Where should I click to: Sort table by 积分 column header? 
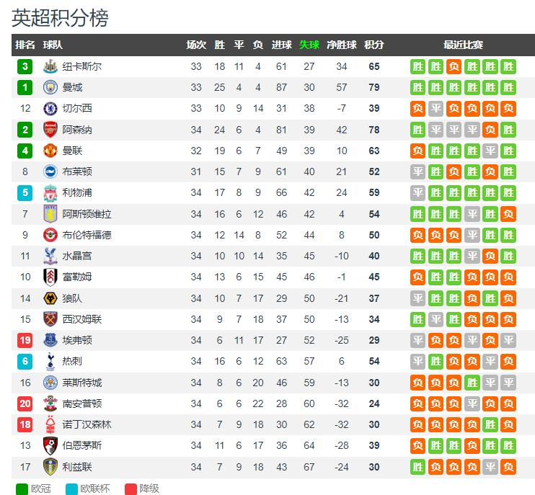(374, 45)
